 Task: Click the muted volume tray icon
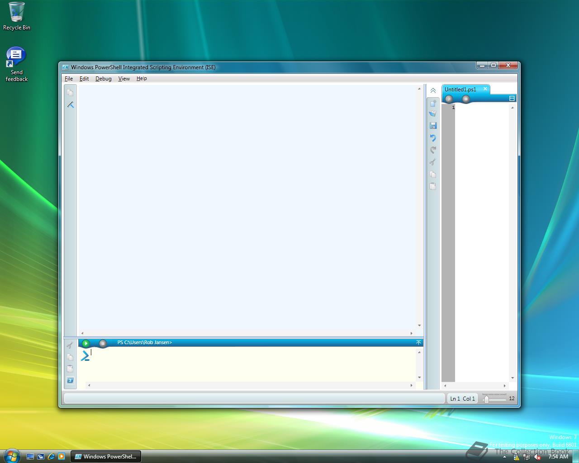click(537, 457)
